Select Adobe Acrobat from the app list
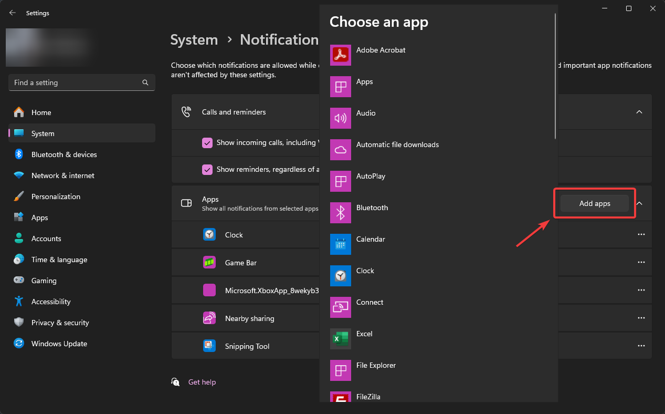The image size is (665, 414). click(x=380, y=50)
